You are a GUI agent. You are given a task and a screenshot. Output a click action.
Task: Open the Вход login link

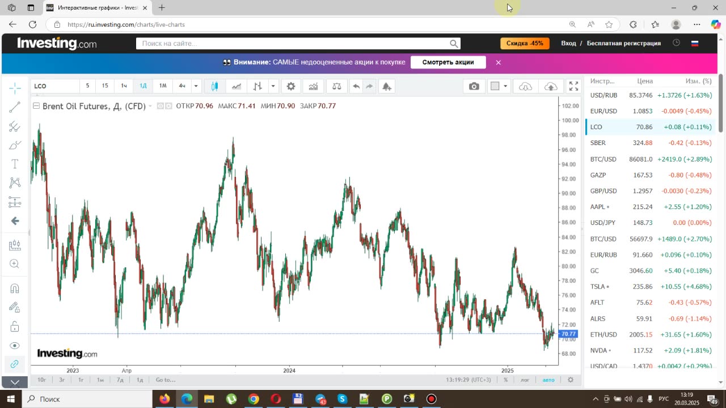pos(568,43)
